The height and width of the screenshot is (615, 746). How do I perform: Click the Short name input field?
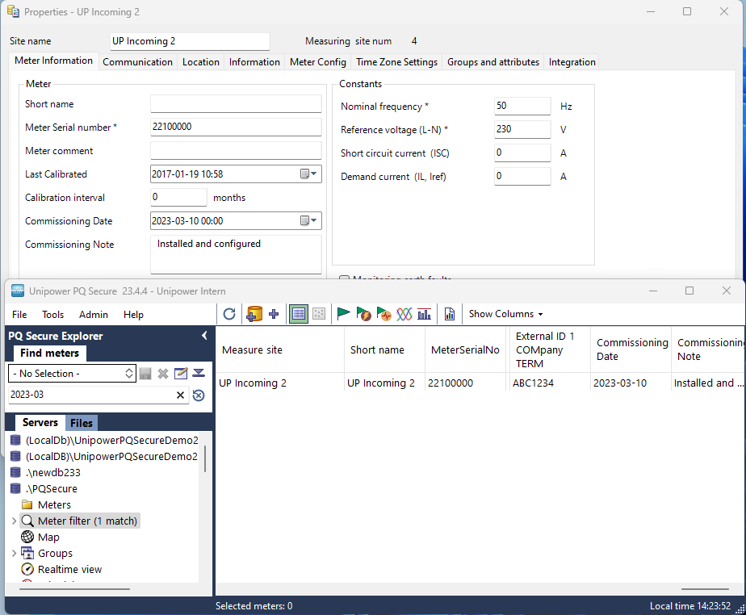pyautogui.click(x=236, y=103)
